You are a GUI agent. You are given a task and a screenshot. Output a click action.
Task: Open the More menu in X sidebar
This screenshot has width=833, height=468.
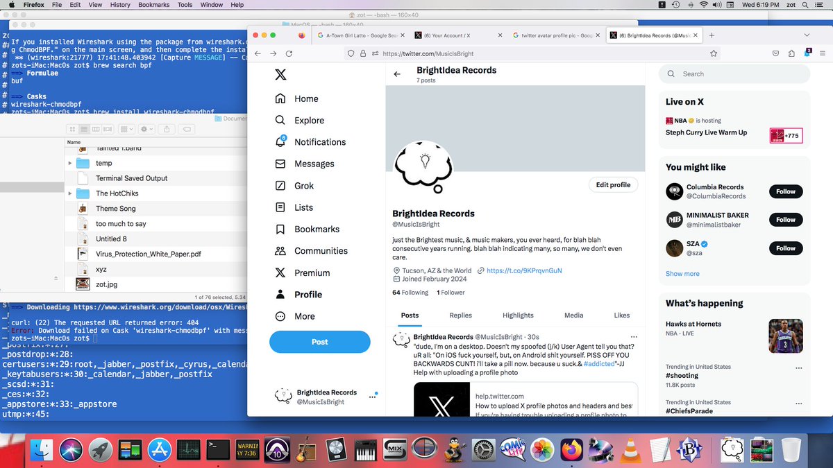tap(295, 316)
